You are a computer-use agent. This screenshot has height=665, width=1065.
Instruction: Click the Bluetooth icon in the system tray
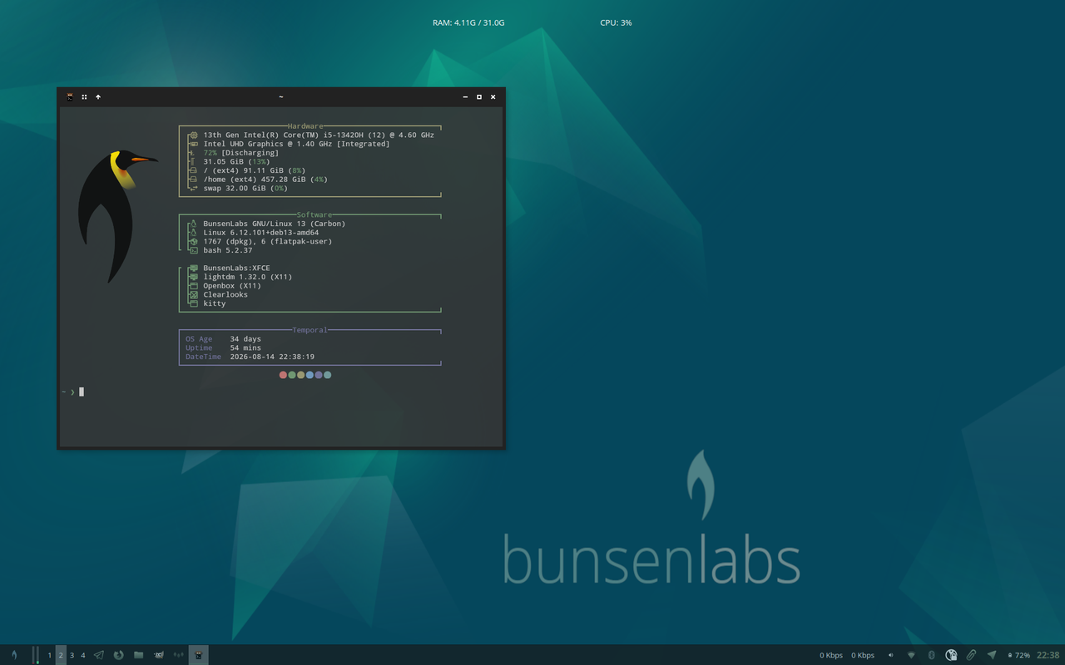click(931, 655)
